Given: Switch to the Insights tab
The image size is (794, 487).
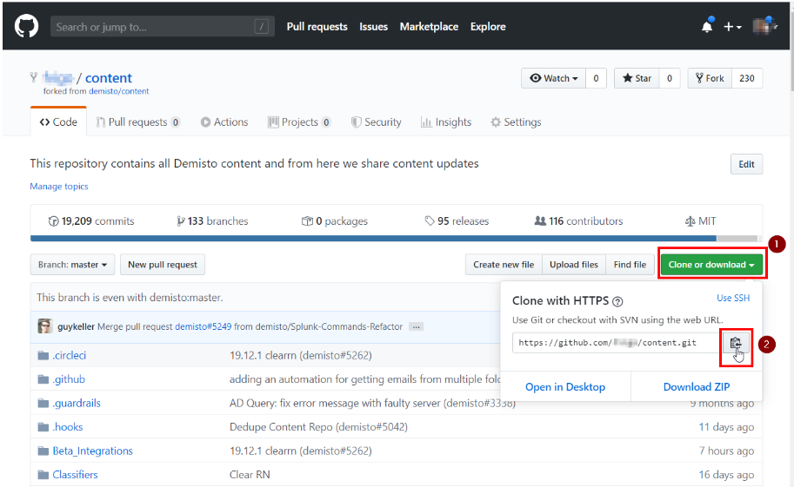Looking at the screenshot, I should (446, 122).
